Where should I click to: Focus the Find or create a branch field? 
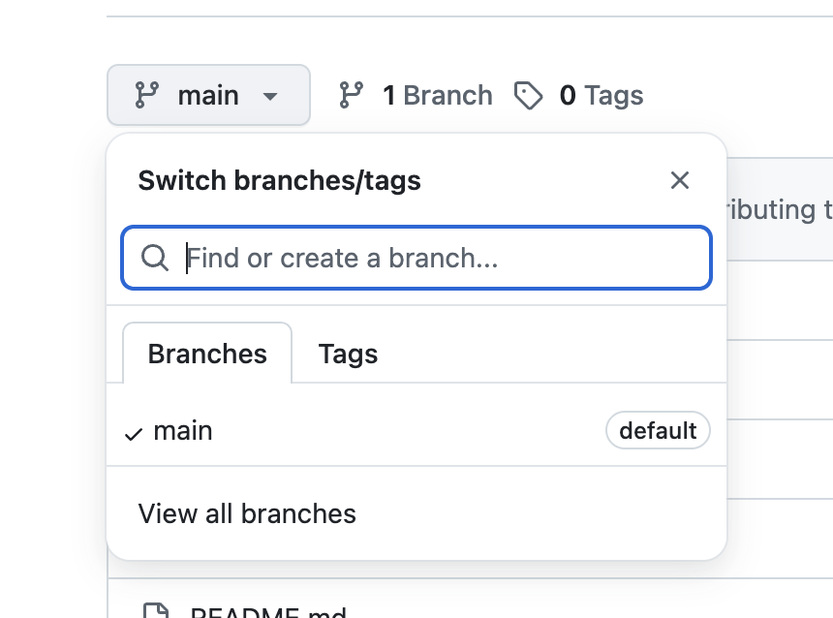click(x=436, y=258)
